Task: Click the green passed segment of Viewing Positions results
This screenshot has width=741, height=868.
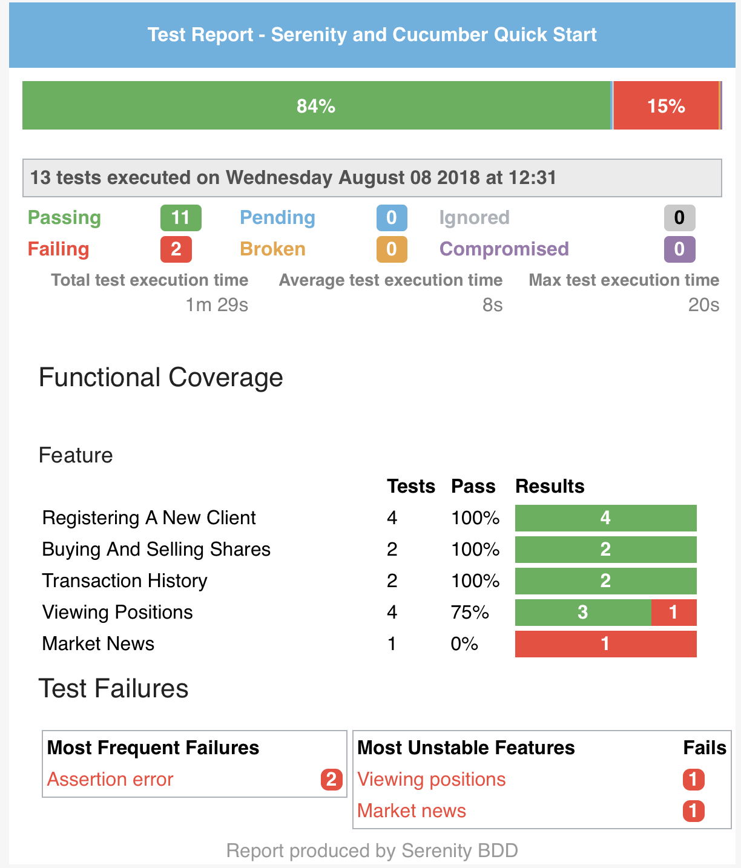Action: pyautogui.click(x=582, y=613)
